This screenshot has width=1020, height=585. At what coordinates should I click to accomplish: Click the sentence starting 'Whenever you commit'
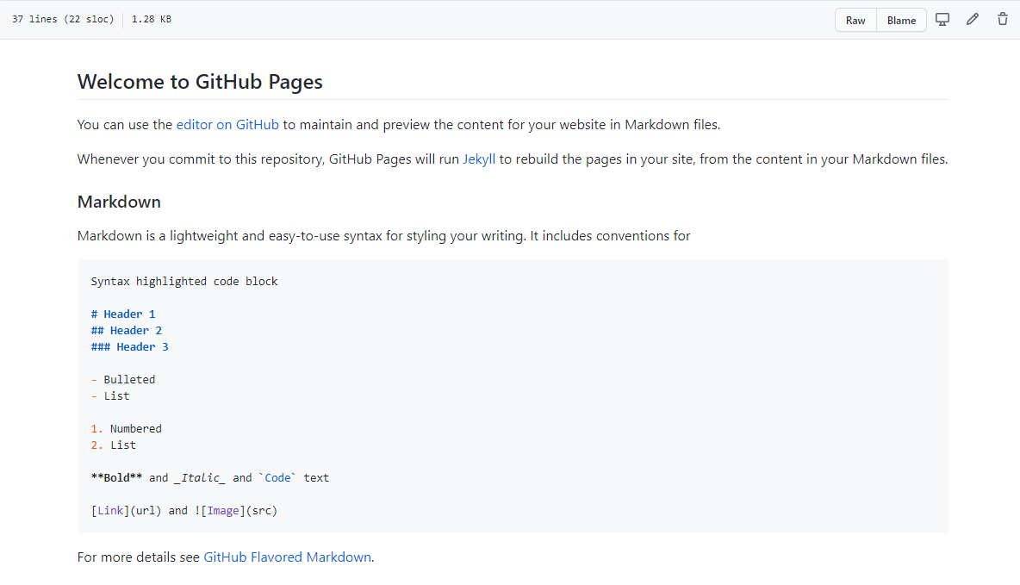[513, 159]
